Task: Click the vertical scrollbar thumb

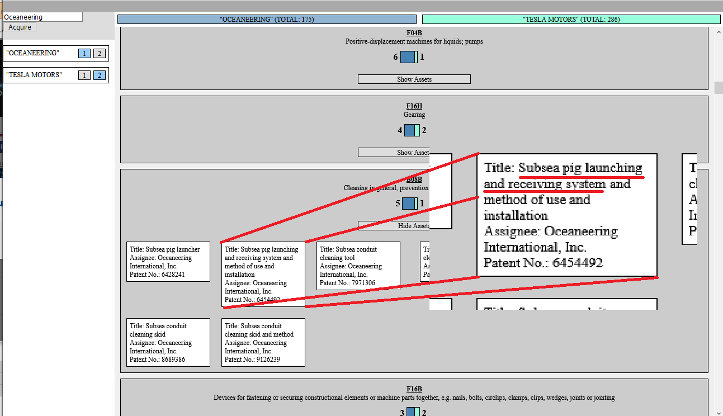Action: [719, 88]
